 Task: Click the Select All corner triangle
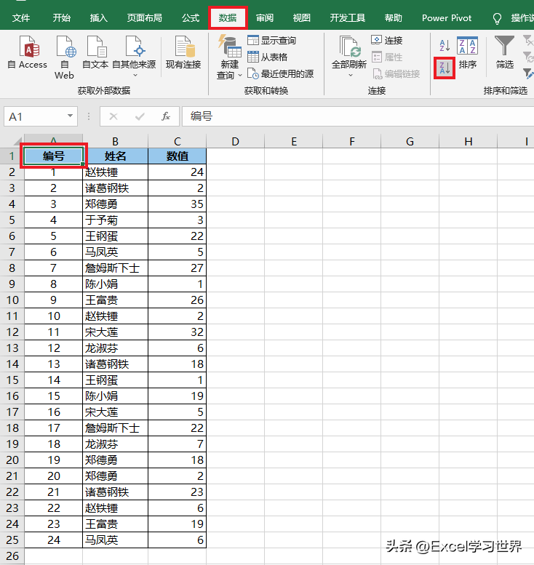(17, 140)
